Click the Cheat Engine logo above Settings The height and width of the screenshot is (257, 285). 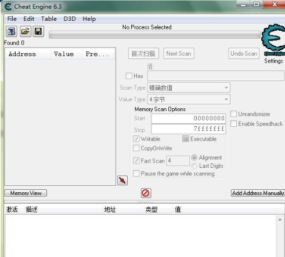[273, 40]
